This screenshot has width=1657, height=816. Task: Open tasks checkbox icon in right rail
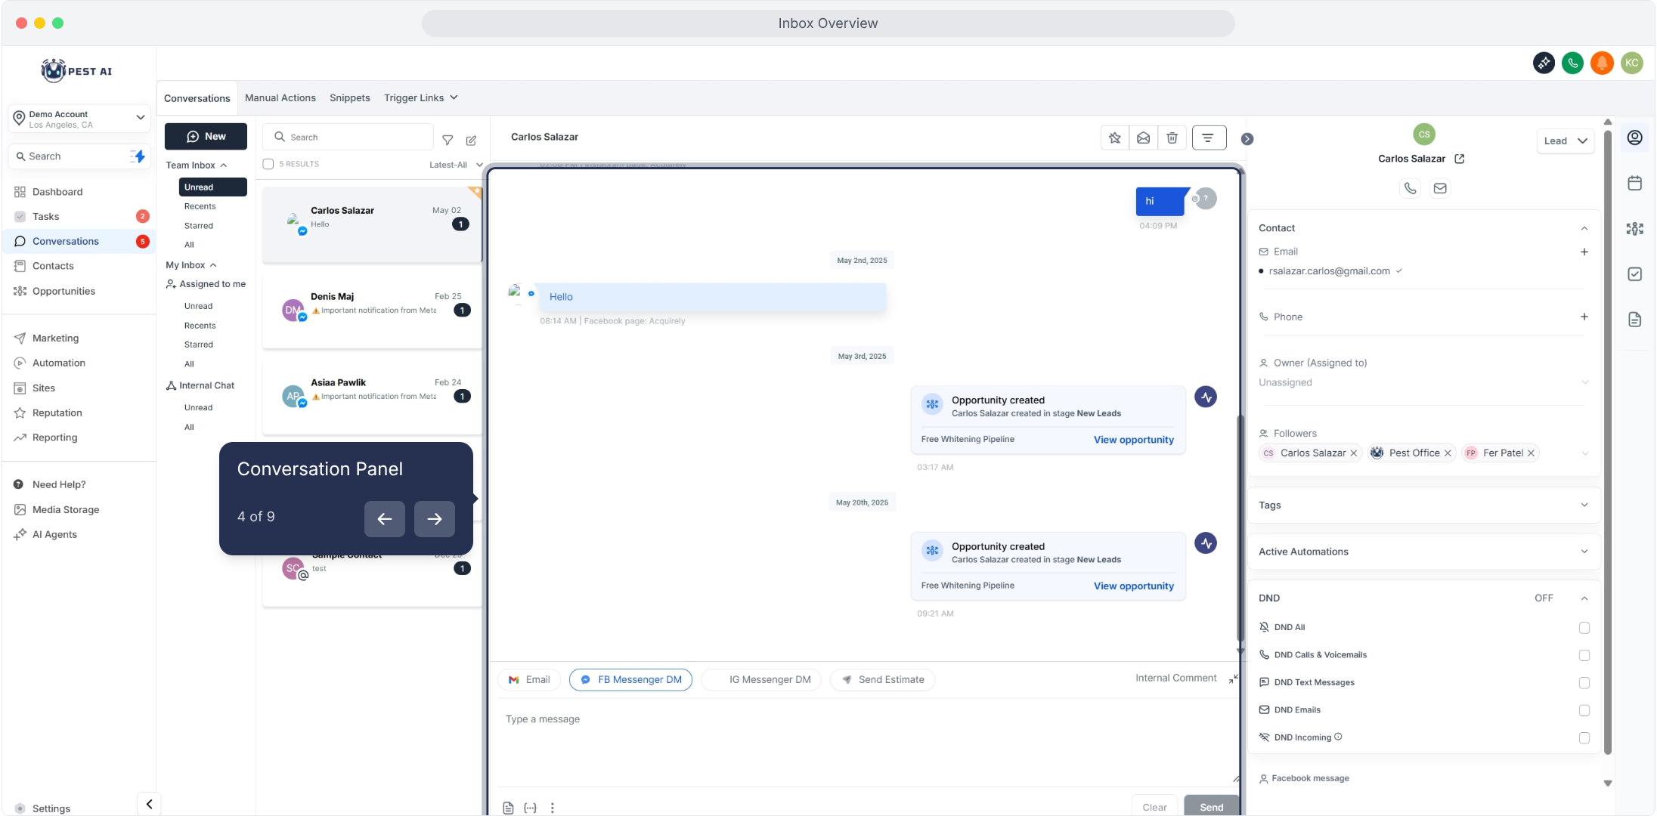[x=1634, y=274]
